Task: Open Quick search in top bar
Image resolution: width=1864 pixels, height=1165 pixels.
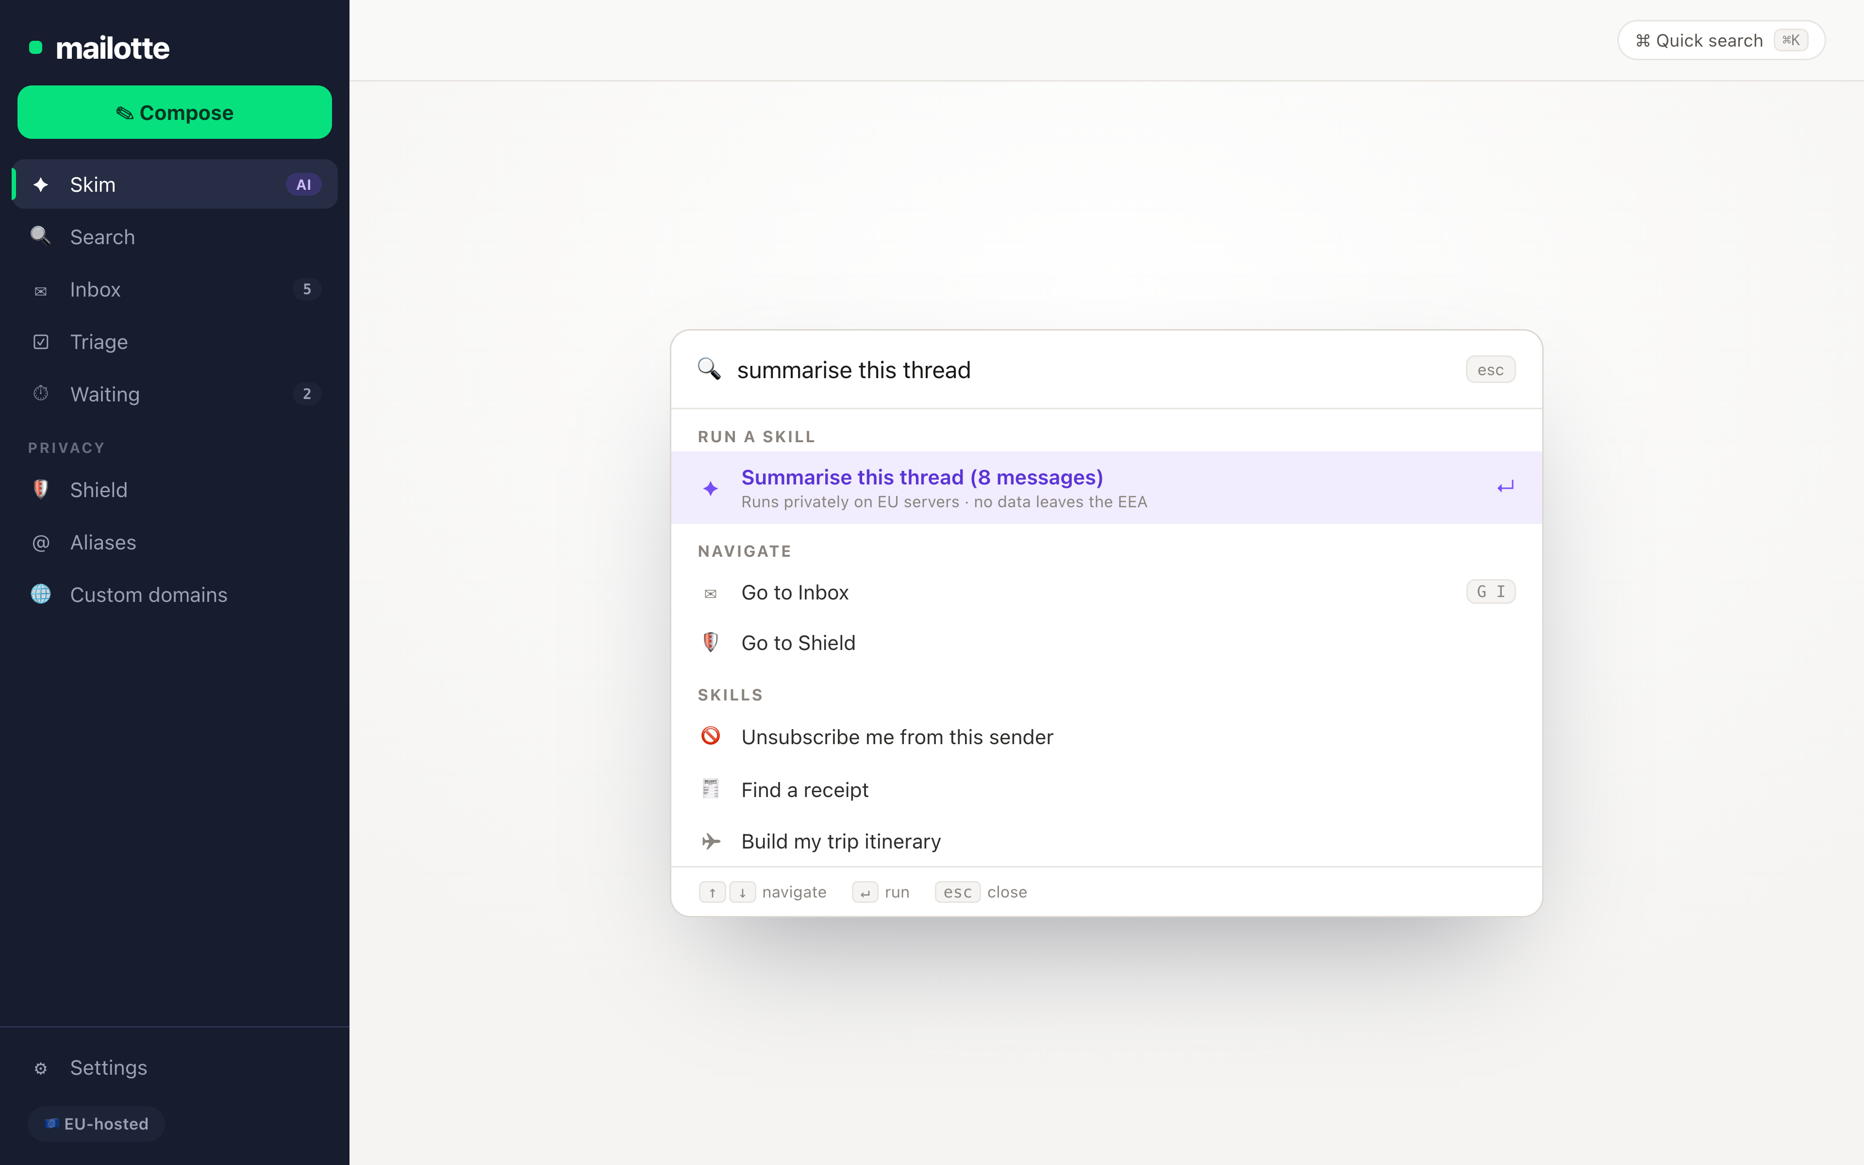Action: [x=1721, y=40]
